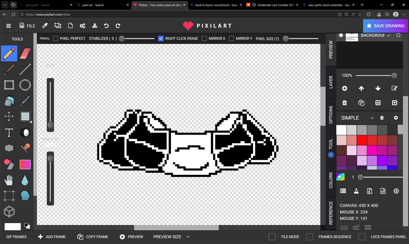Open the hamburger main menu
Image resolution: width=409 pixels, height=244 pixels.
point(9,26)
